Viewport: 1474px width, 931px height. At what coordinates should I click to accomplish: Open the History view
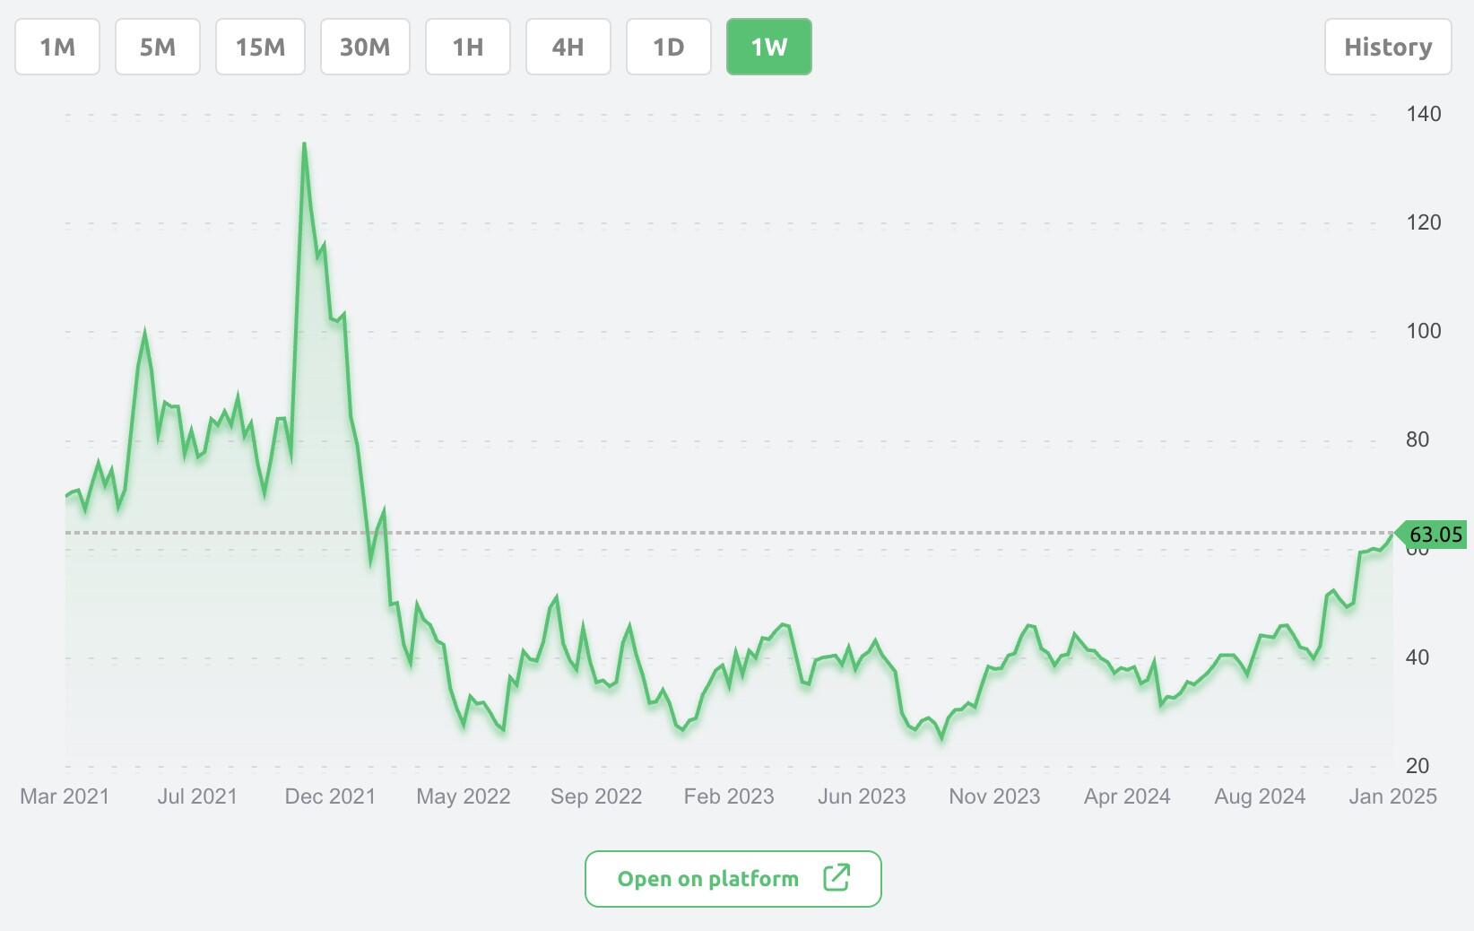coord(1387,47)
